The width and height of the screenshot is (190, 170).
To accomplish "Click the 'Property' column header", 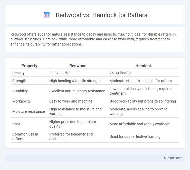I will coord(29,66).
